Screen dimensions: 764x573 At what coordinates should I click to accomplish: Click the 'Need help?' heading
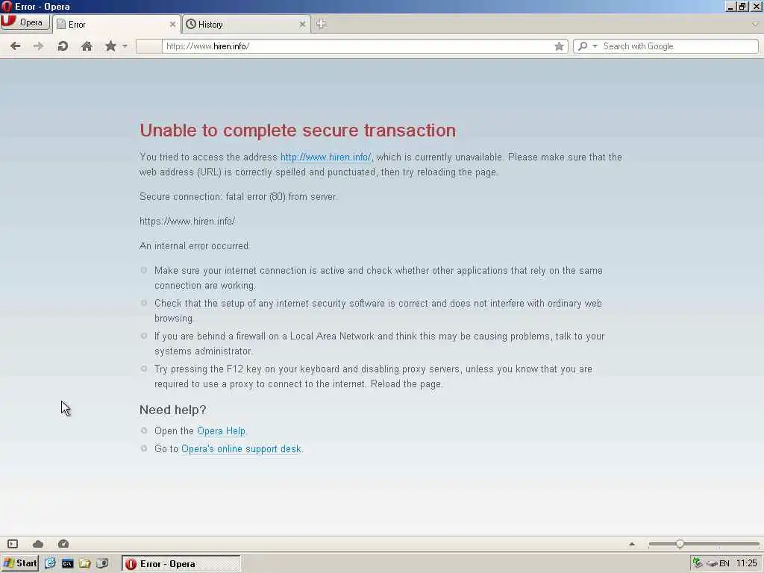point(173,410)
